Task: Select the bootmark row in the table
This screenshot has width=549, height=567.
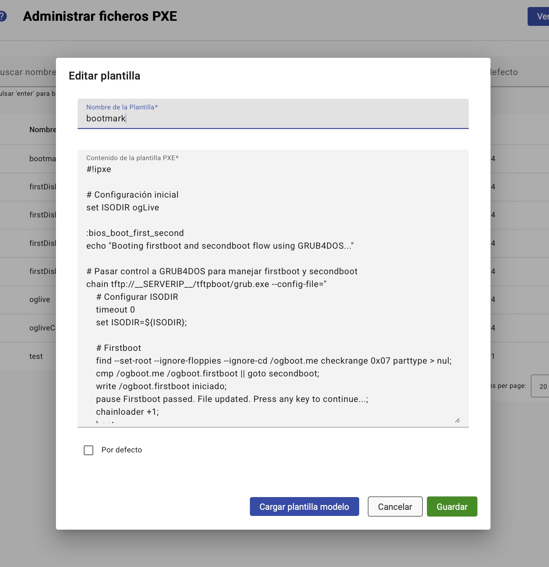Action: click(x=43, y=159)
